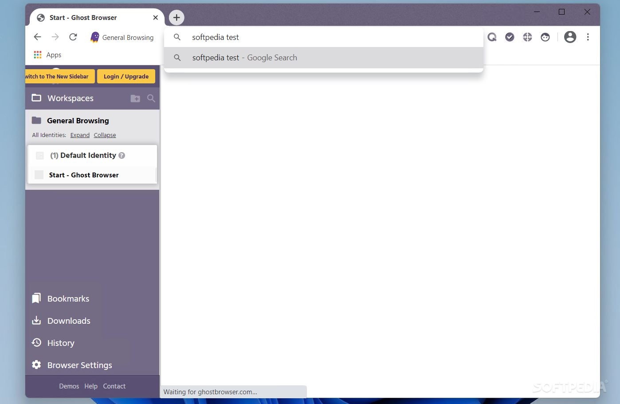The image size is (620, 404).
Task: Open a new tab with plus button
Action: click(x=177, y=18)
